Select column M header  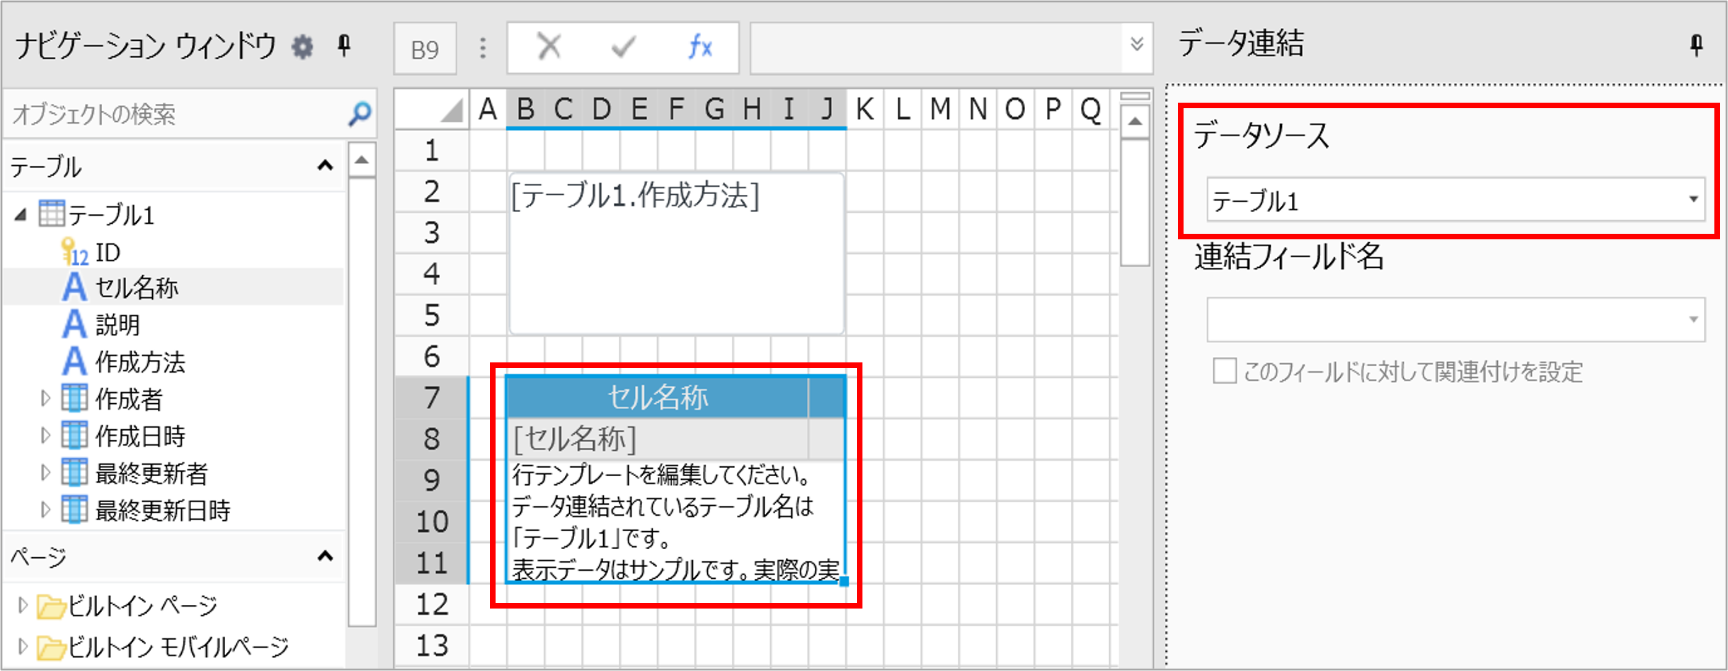tap(940, 109)
